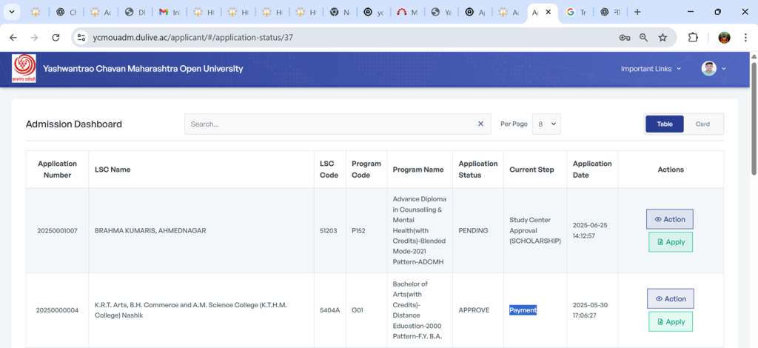The width and height of the screenshot is (758, 348).
Task: Click the password key icon in address bar
Action: point(624,37)
